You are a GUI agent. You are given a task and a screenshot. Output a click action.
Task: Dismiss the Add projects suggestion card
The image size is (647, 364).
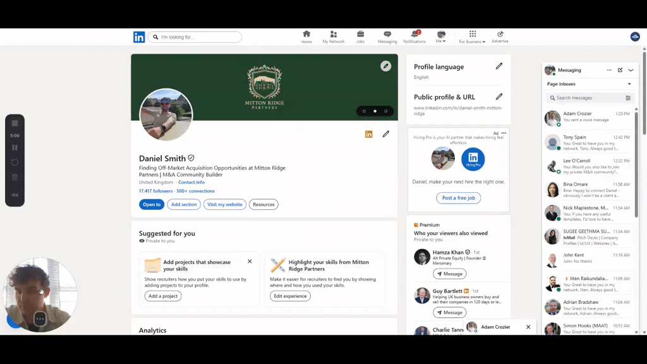click(x=250, y=261)
